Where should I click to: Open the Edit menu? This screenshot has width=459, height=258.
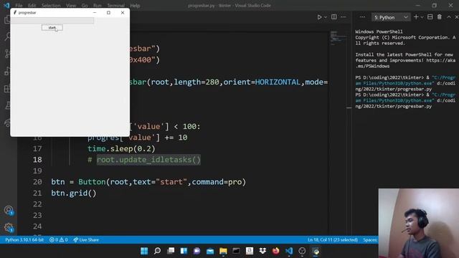coord(32,6)
